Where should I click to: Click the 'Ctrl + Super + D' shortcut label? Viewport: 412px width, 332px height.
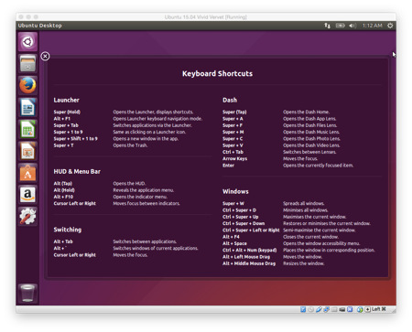click(x=239, y=210)
